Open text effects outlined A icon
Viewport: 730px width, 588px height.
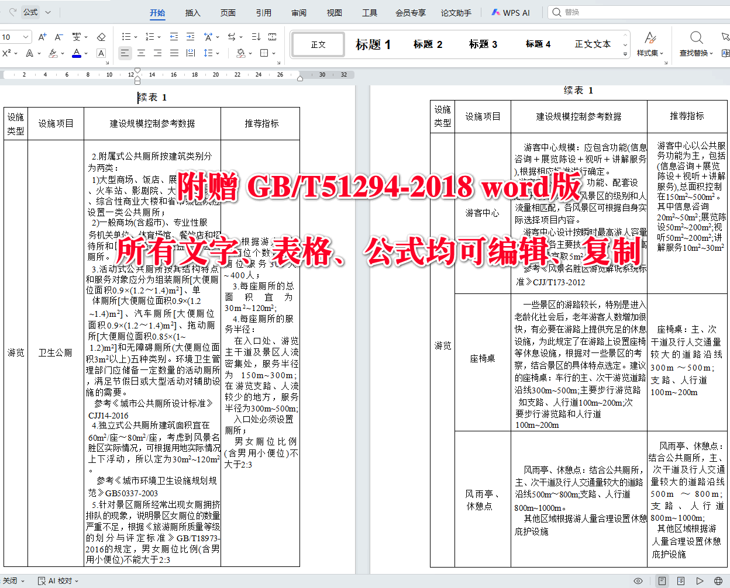click(x=29, y=53)
